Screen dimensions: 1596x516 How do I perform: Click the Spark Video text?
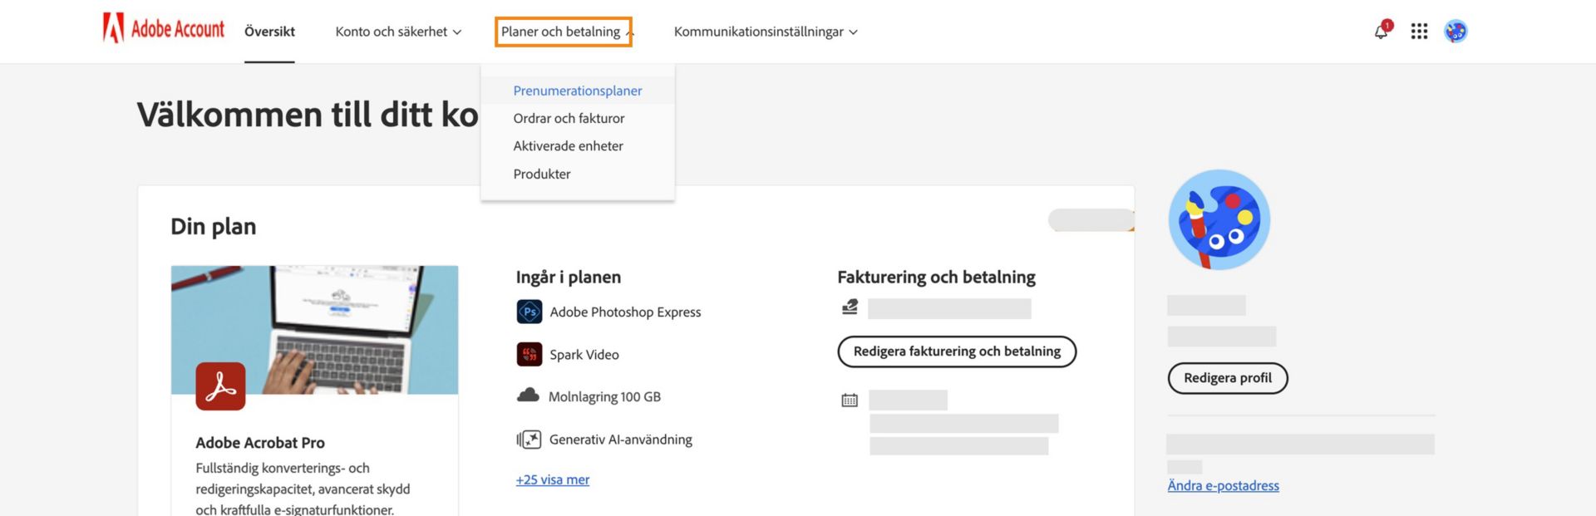[584, 355]
